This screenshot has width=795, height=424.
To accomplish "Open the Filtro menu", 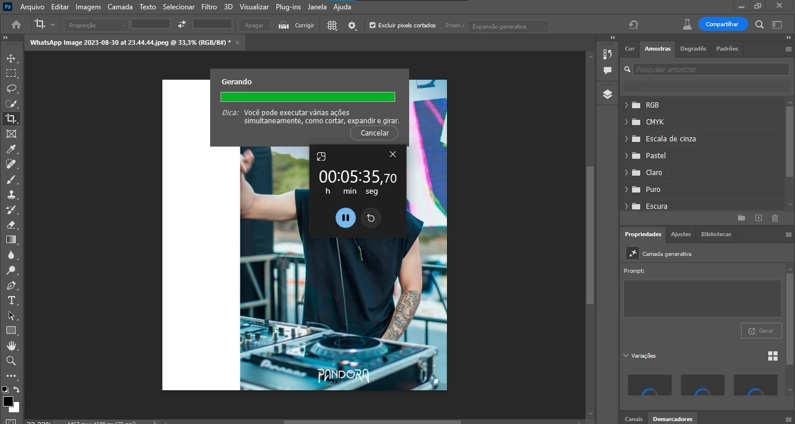I will point(209,7).
